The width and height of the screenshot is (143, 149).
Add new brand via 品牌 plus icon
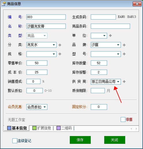point(124,45)
